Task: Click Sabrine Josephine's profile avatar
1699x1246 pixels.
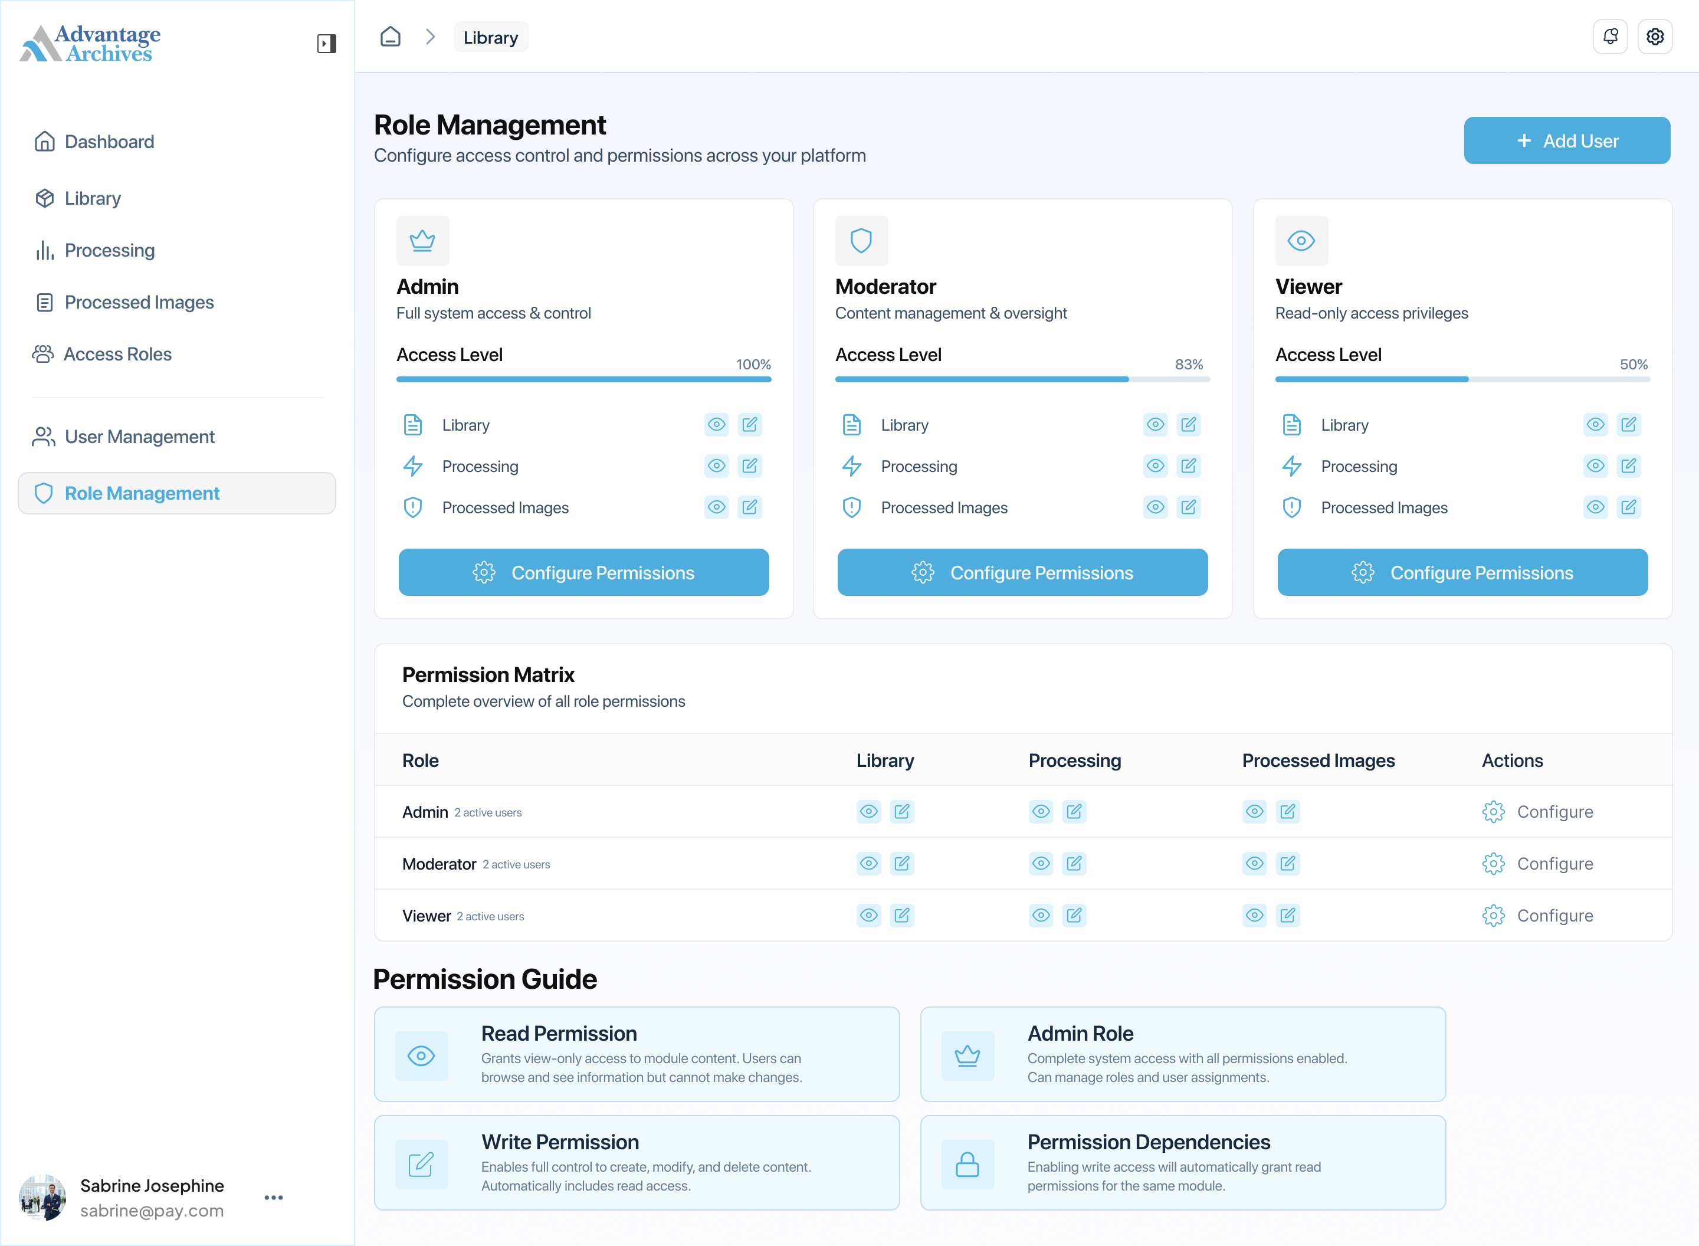Action: pos(42,1198)
